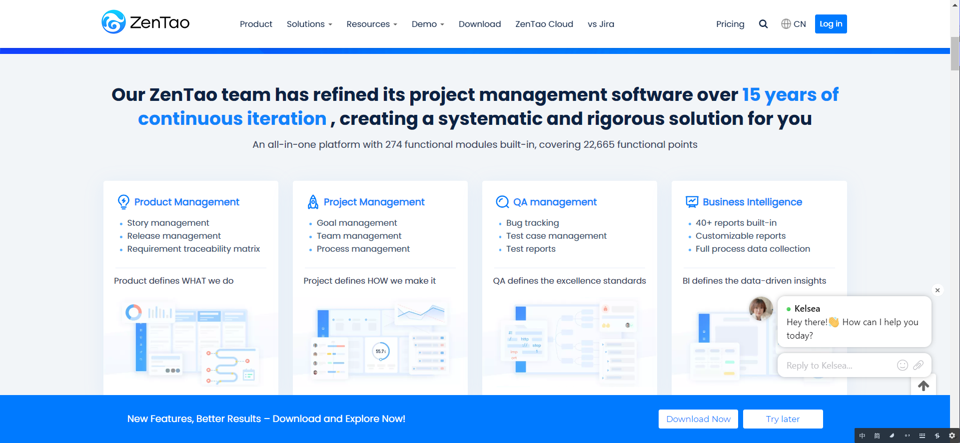The height and width of the screenshot is (443, 960).
Task: Click '40+ reports built-in' item
Action: click(736, 223)
